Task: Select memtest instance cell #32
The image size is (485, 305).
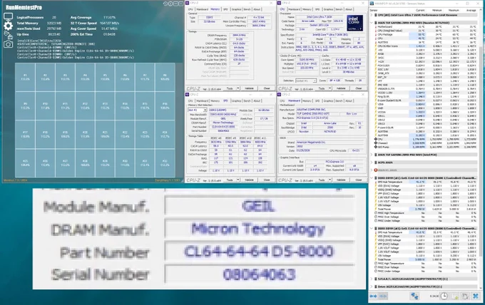Action: click(x=165, y=163)
